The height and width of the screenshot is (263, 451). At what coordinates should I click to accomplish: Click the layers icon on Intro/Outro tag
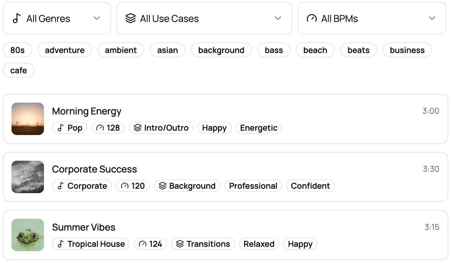tap(137, 128)
